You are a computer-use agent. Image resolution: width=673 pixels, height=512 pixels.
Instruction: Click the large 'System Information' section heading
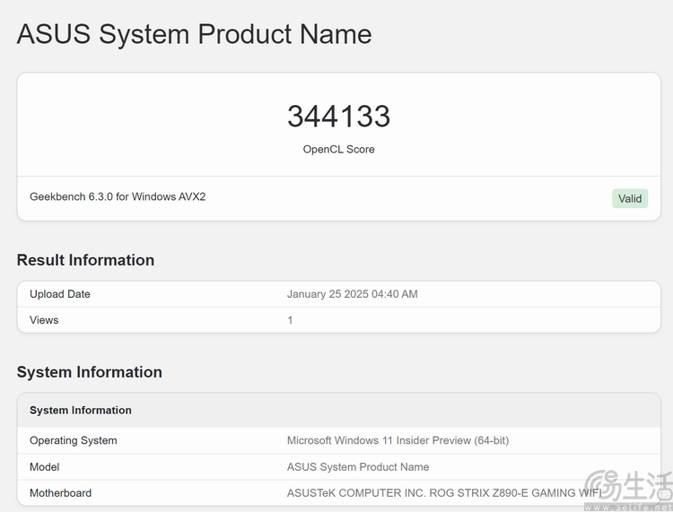[x=89, y=372]
